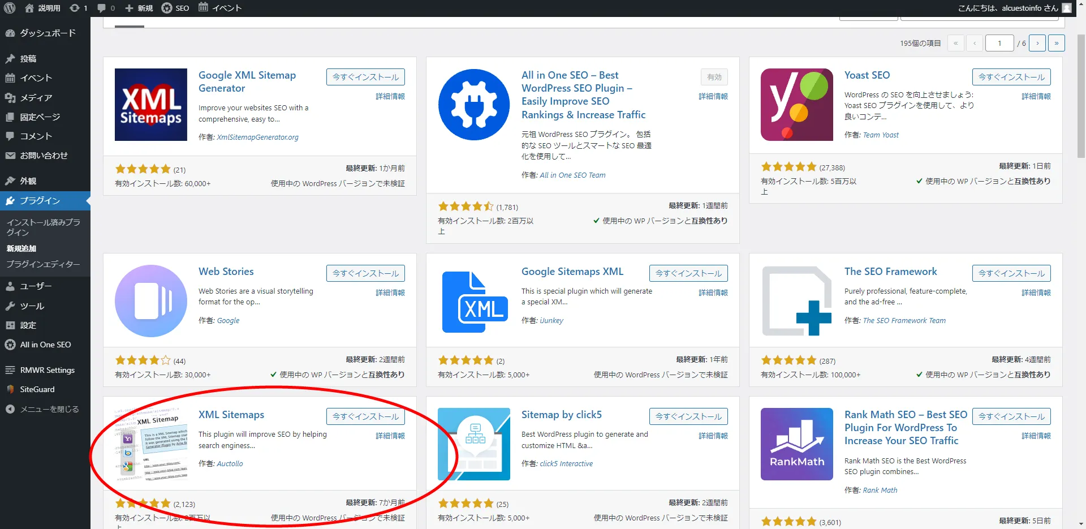This screenshot has width=1086, height=529.
Task: Click the SiteGuard shield icon in sidebar
Action: (10, 389)
